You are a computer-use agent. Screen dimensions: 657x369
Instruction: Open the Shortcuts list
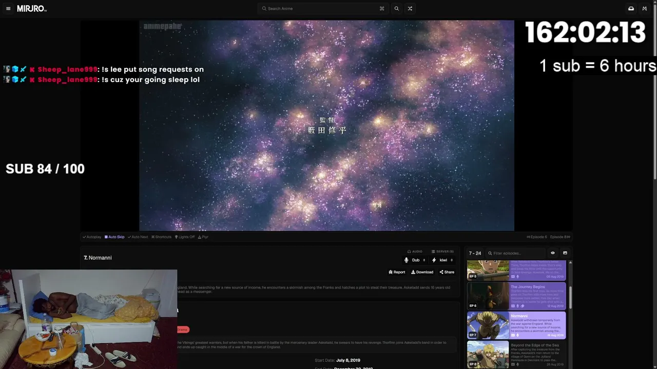click(x=161, y=237)
